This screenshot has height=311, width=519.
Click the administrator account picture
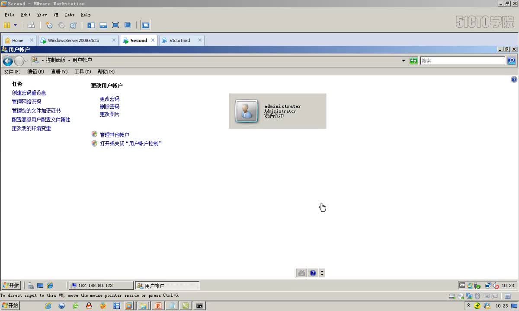tap(247, 111)
